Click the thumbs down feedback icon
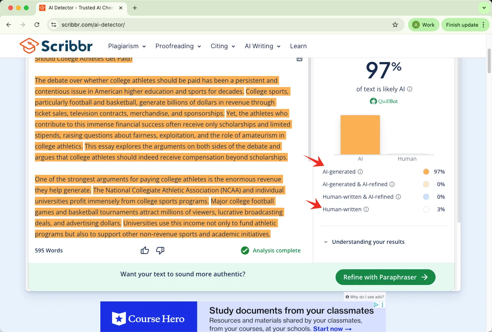Image resolution: width=492 pixels, height=332 pixels. 160,250
